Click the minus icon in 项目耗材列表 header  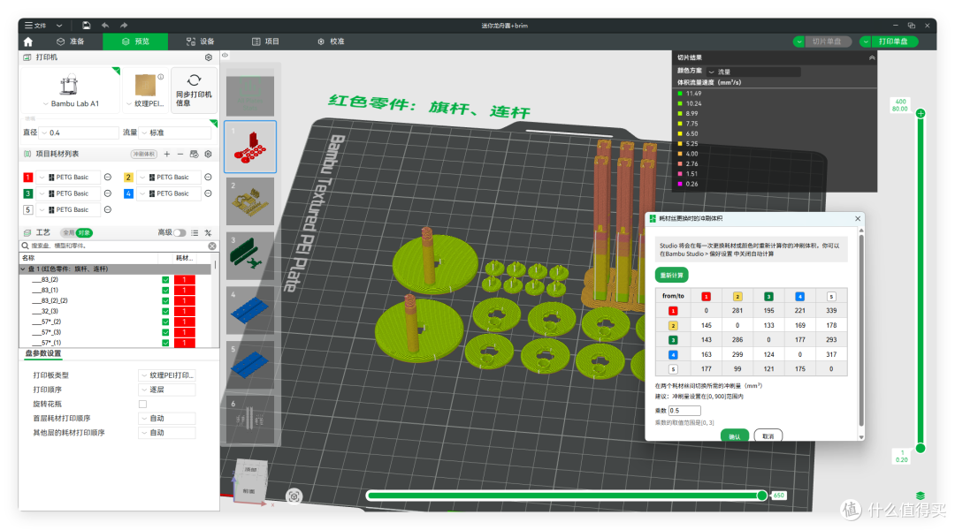[x=180, y=154]
